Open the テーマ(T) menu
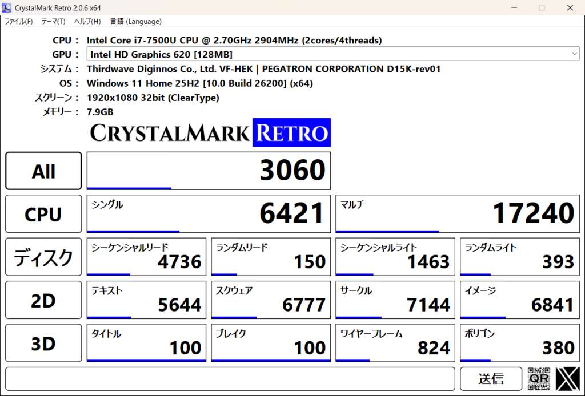 coord(53,22)
